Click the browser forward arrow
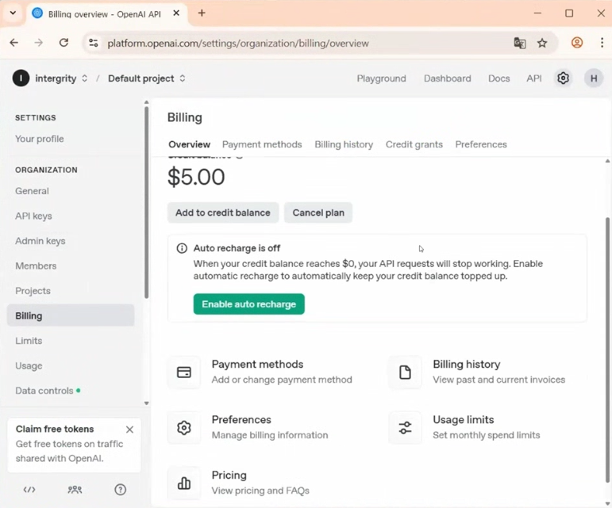This screenshot has height=508, width=612. [x=39, y=43]
